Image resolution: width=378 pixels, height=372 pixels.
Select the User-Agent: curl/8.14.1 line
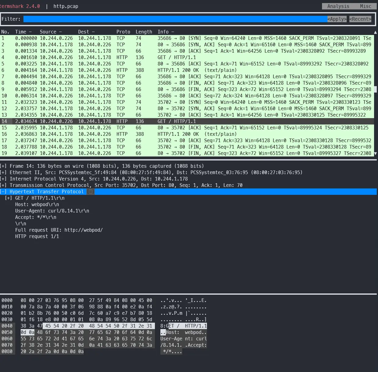point(52,211)
